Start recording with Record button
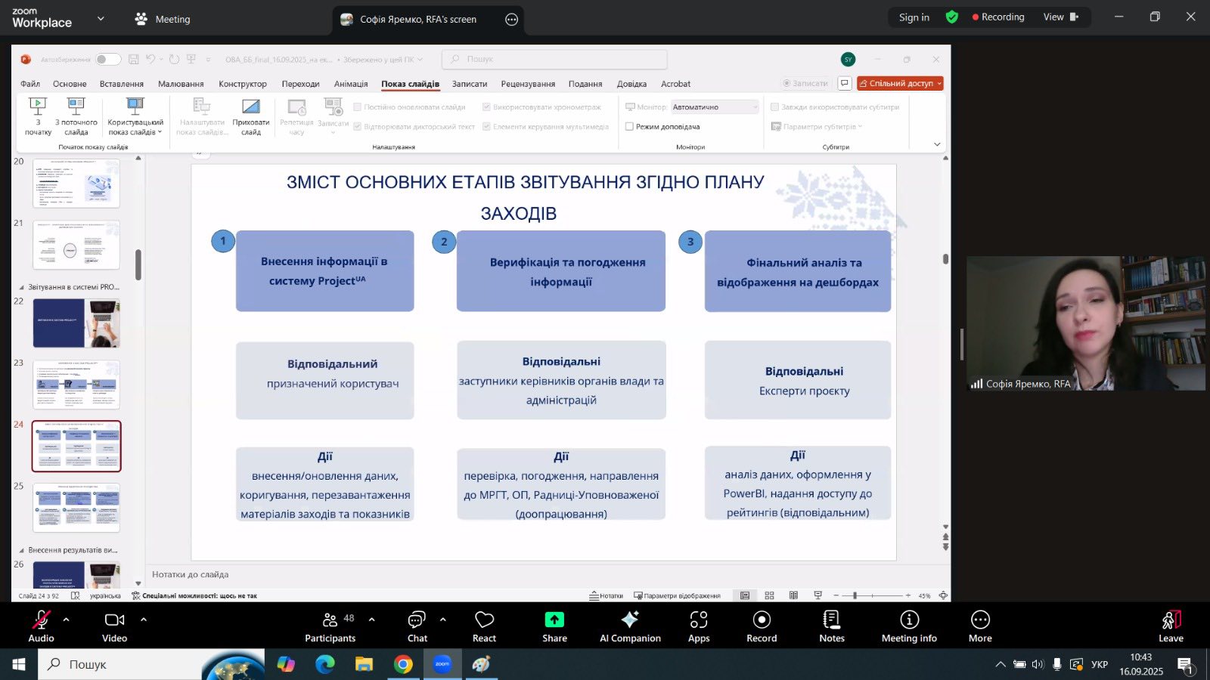The width and height of the screenshot is (1210, 680). (762, 626)
